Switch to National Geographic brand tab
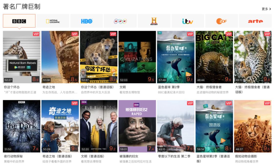The height and width of the screenshot is (167, 276). 53,21
